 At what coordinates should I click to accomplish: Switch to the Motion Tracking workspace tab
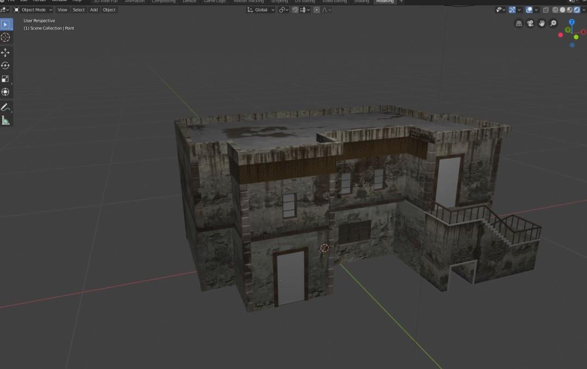pos(249,2)
